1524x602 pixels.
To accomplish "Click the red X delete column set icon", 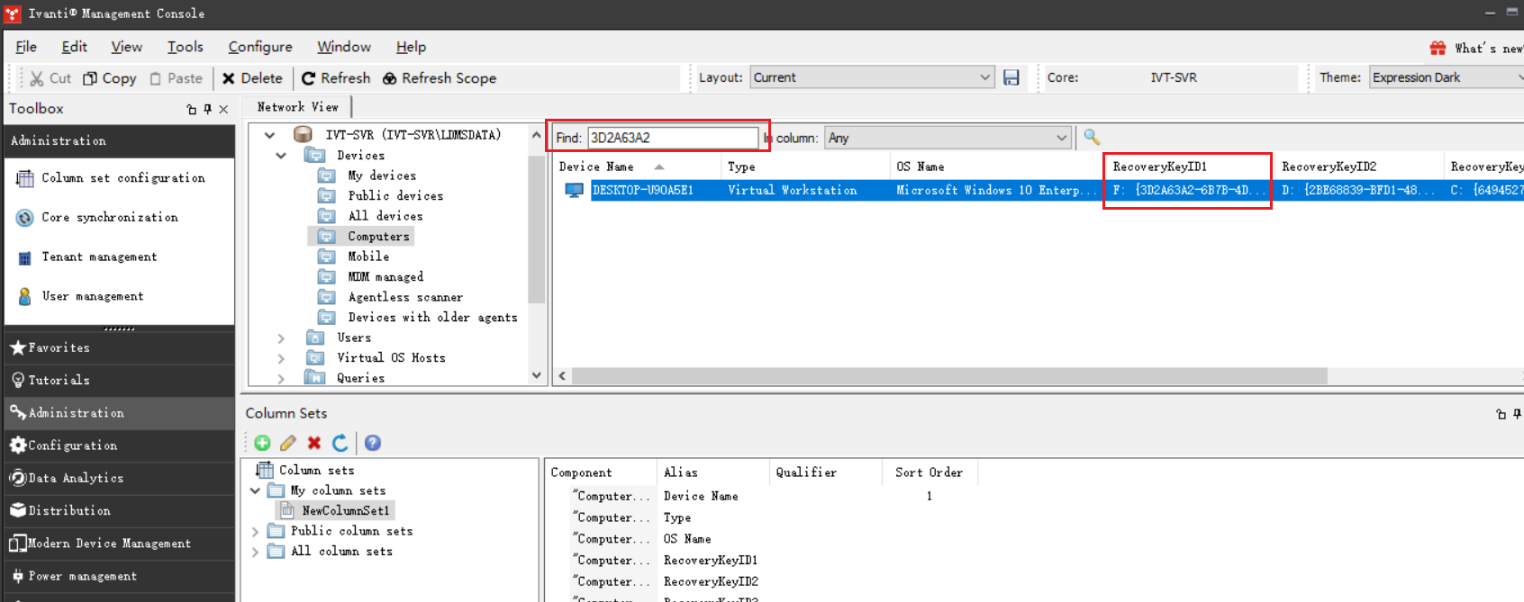I will (x=314, y=443).
